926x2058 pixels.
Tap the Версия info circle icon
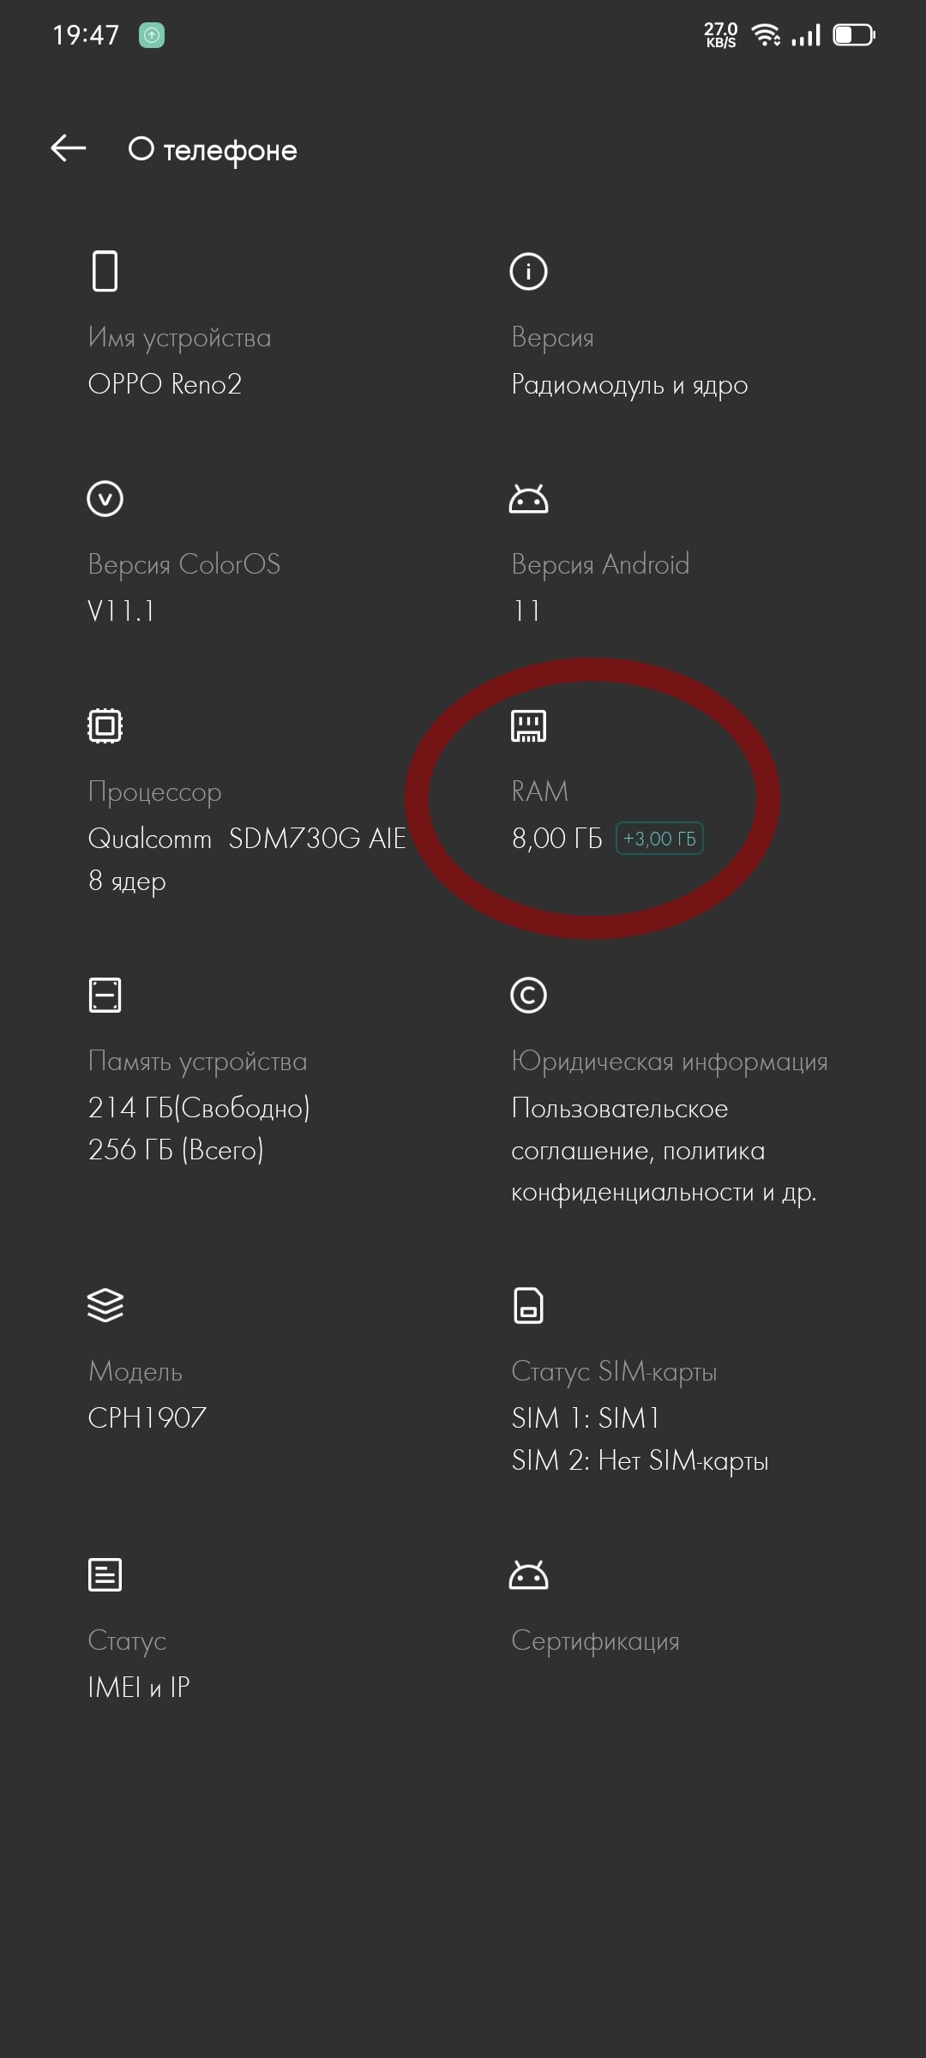[x=528, y=272]
